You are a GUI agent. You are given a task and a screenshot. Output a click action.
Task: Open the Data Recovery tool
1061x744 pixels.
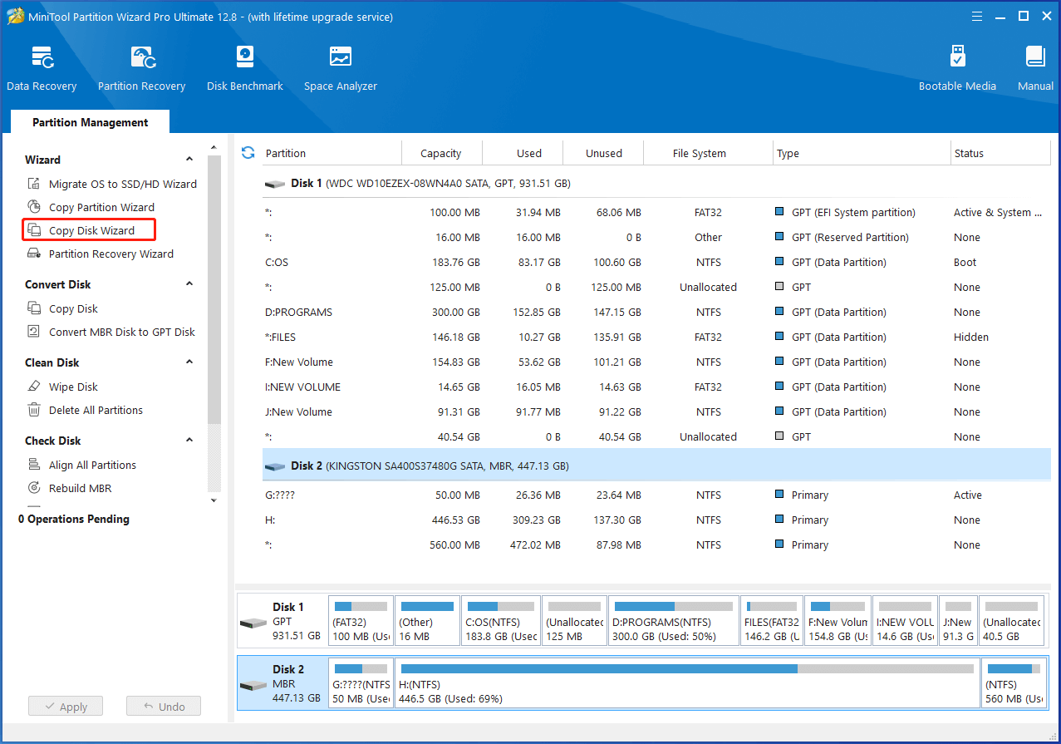tap(42, 68)
